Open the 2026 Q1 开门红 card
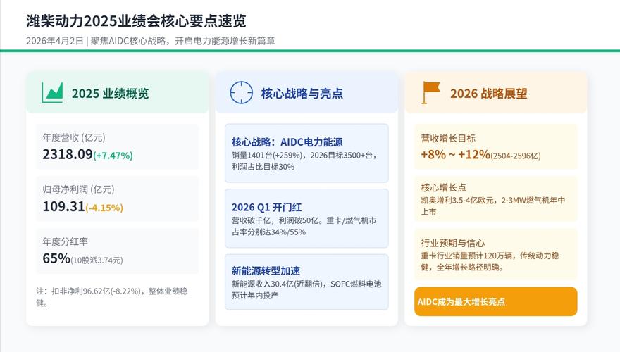The height and width of the screenshot is (352, 620). [x=306, y=218]
